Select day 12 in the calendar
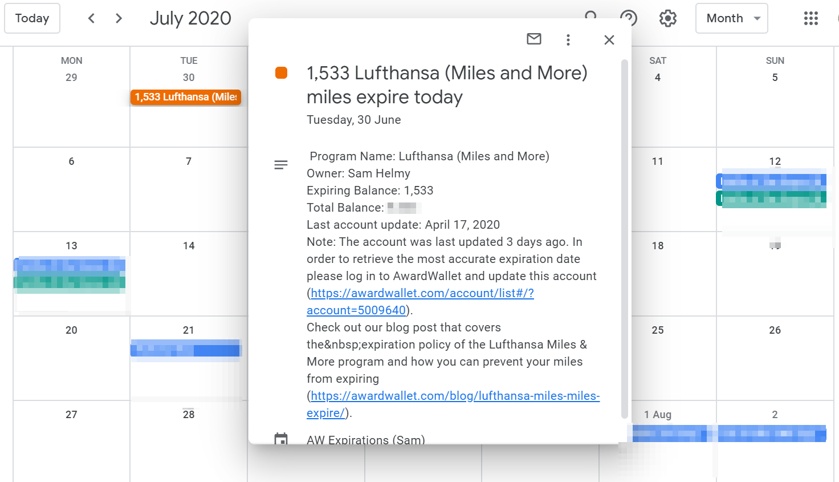 click(775, 161)
